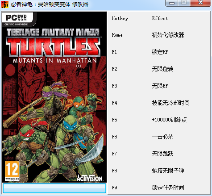Click the 一击必杀 effect text

coord(162,137)
